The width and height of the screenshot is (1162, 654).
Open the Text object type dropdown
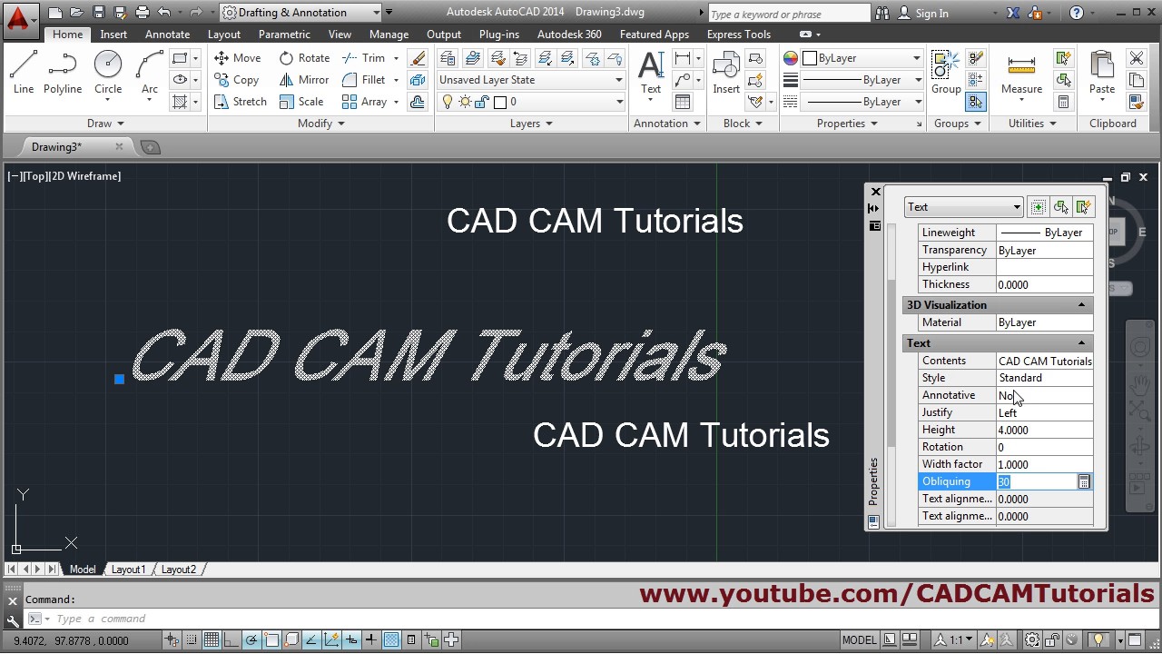click(964, 207)
